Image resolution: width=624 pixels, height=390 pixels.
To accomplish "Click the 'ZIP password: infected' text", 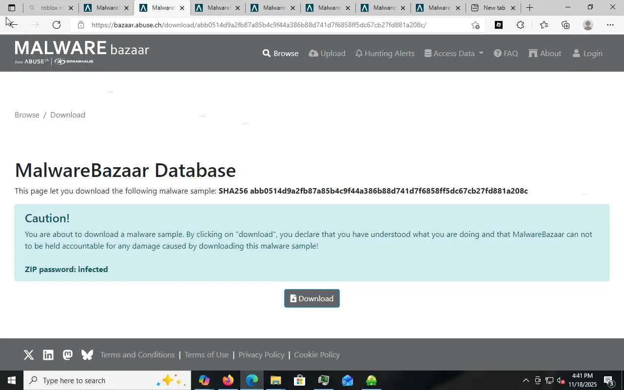I will click(x=66, y=269).
